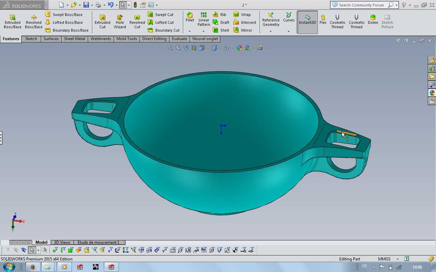Click in the Search Community Forum field
This screenshot has height=272, width=436.
coord(361,5)
